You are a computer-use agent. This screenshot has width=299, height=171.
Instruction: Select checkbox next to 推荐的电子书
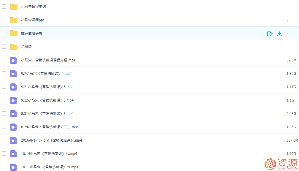4,33
